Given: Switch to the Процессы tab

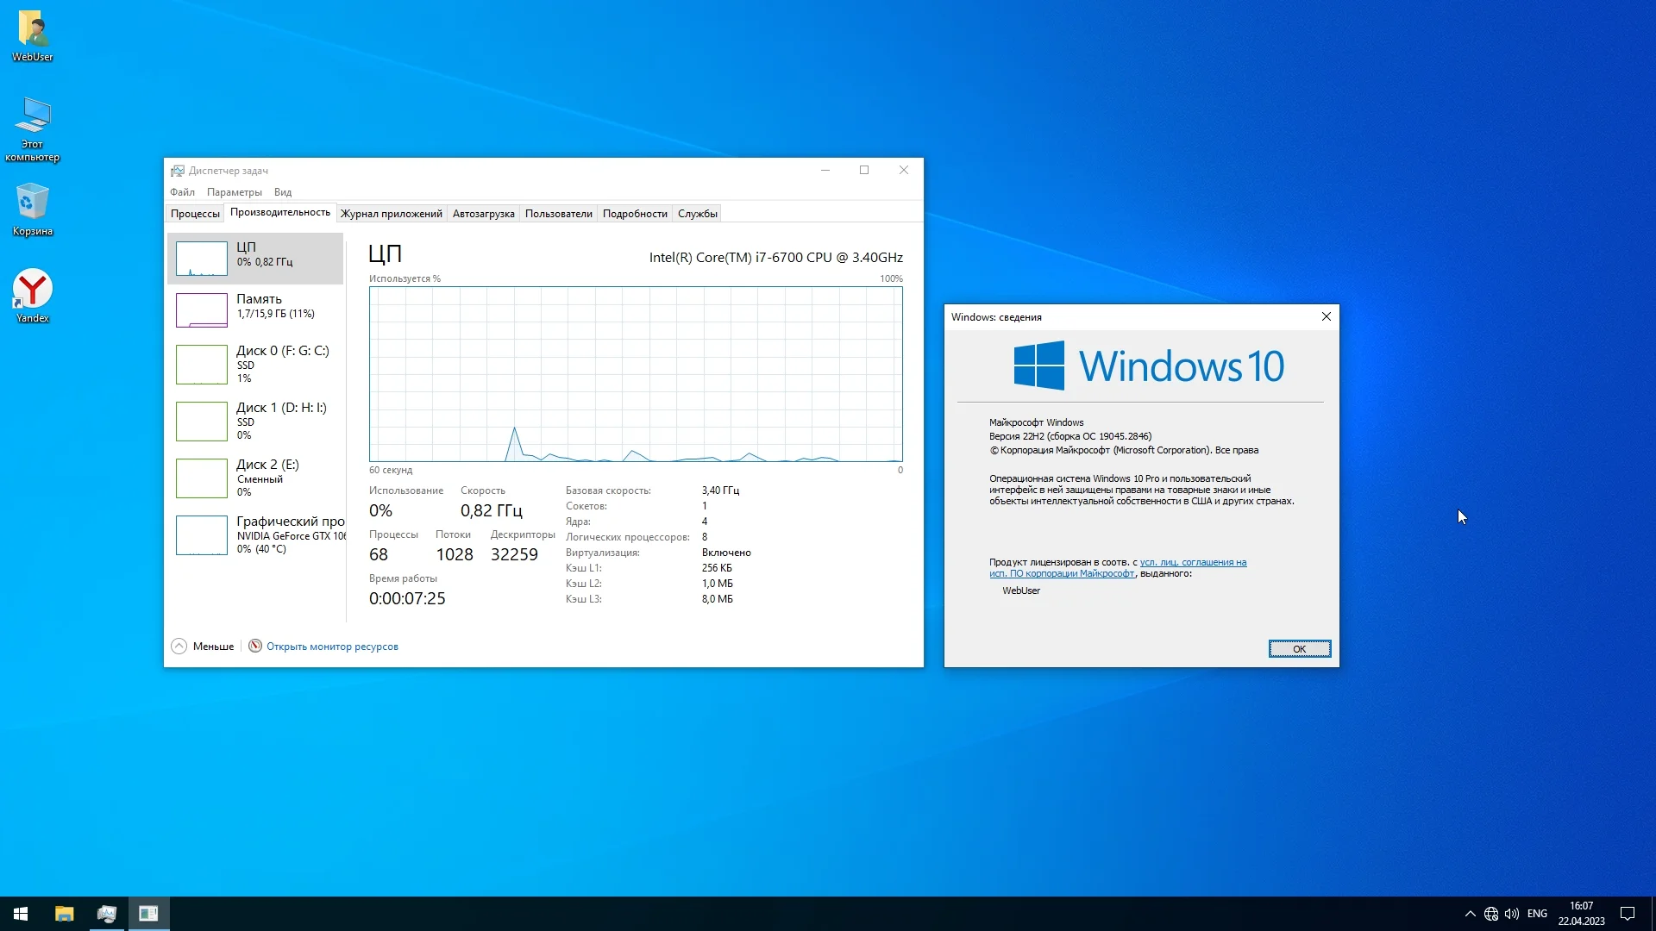Looking at the screenshot, I should pyautogui.click(x=195, y=214).
